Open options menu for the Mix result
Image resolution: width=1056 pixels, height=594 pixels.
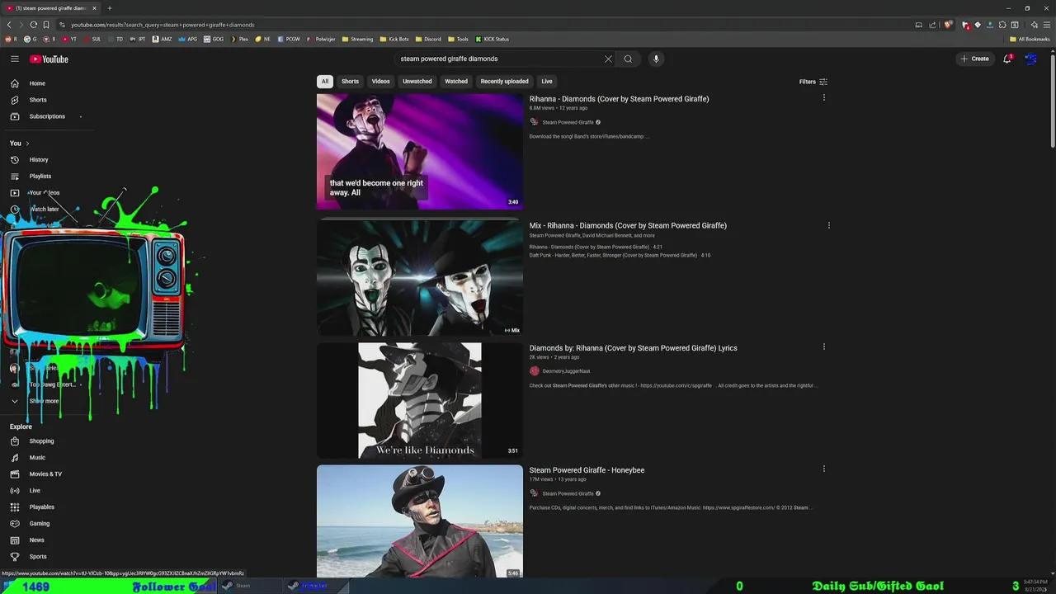(x=829, y=225)
